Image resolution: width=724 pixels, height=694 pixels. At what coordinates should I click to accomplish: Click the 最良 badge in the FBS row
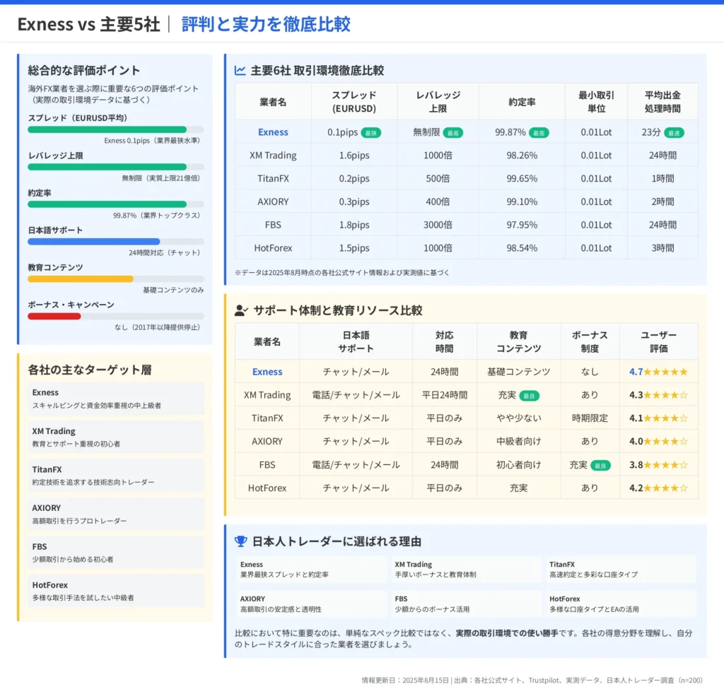(600, 466)
